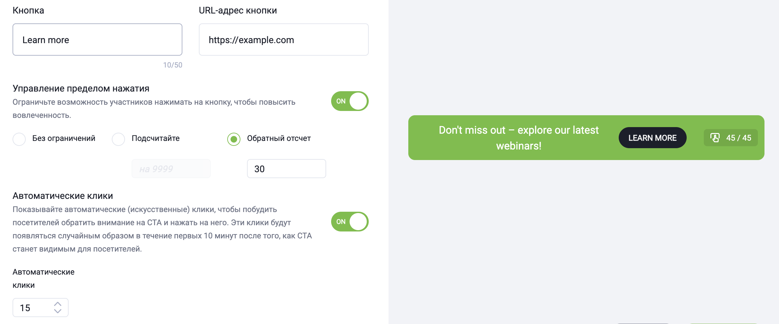Click the click-counter hand icon in preview
779x324 pixels.
[715, 138]
